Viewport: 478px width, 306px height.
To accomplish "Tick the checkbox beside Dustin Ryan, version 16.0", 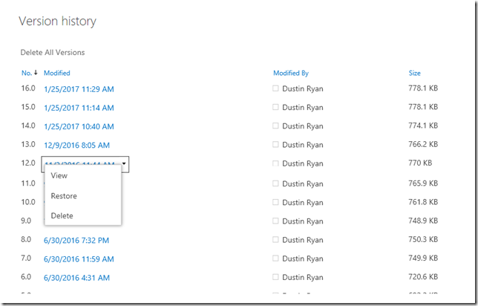I will (x=276, y=88).
